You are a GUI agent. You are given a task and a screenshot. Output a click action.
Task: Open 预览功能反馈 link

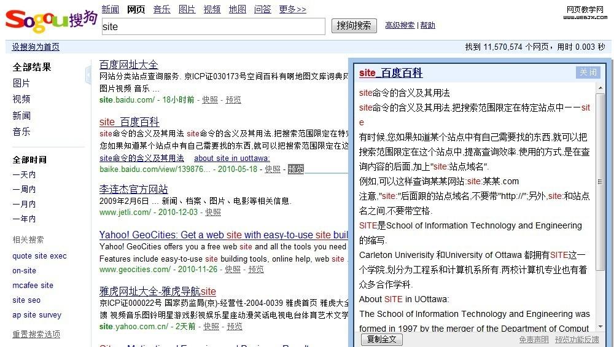(577, 340)
